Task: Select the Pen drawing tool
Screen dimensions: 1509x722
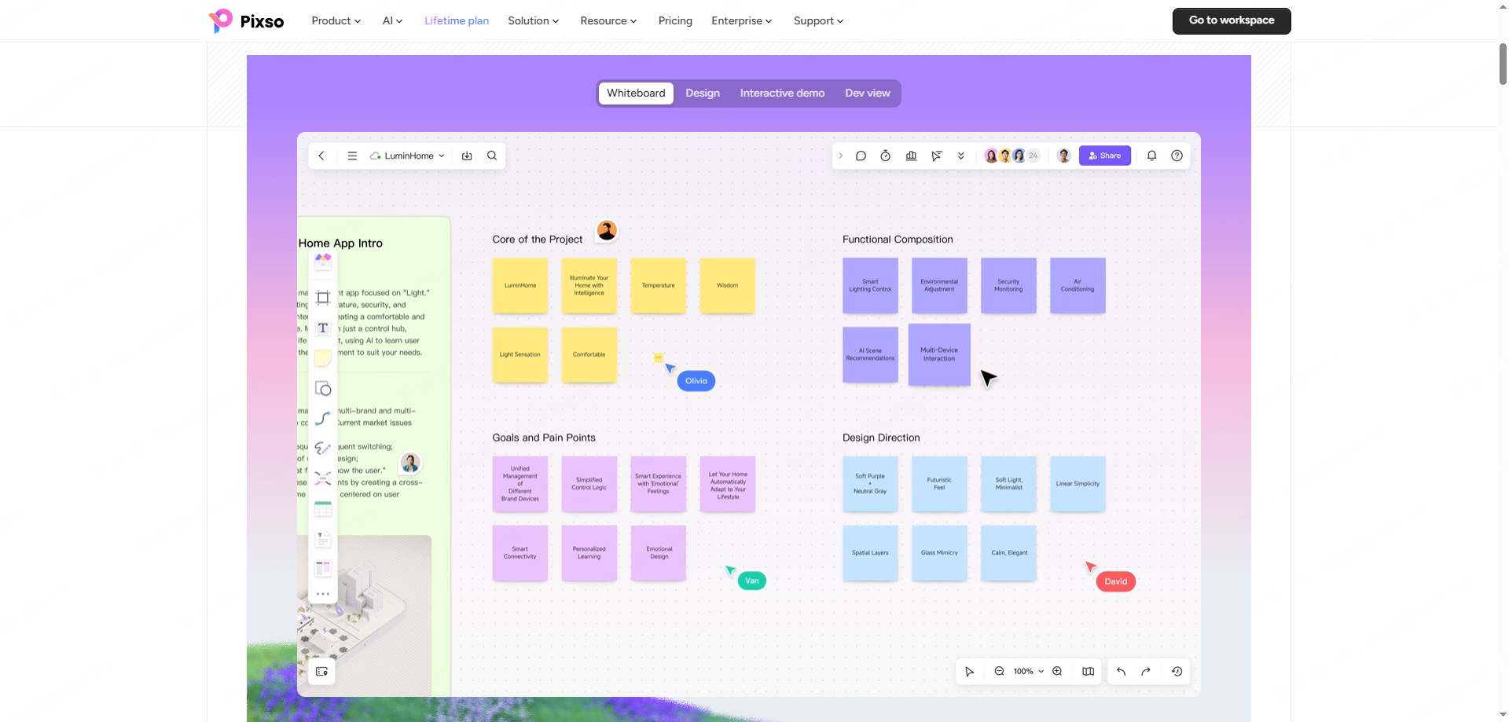Action: pos(323,448)
